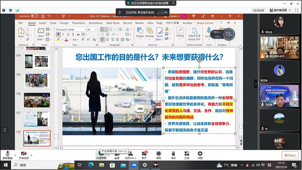The width and height of the screenshot is (302, 170).
Task: Click the Bold formatting button
Action: [59, 34]
